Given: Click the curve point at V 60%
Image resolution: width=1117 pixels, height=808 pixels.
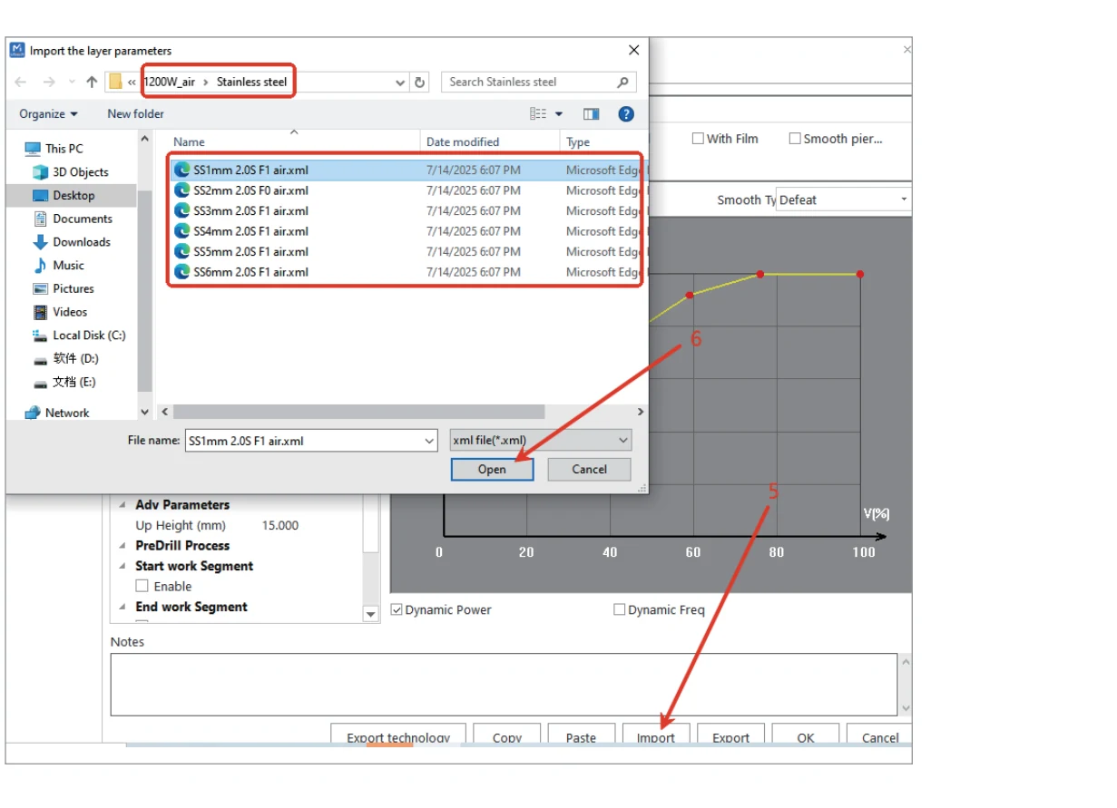Looking at the screenshot, I should click(x=691, y=295).
